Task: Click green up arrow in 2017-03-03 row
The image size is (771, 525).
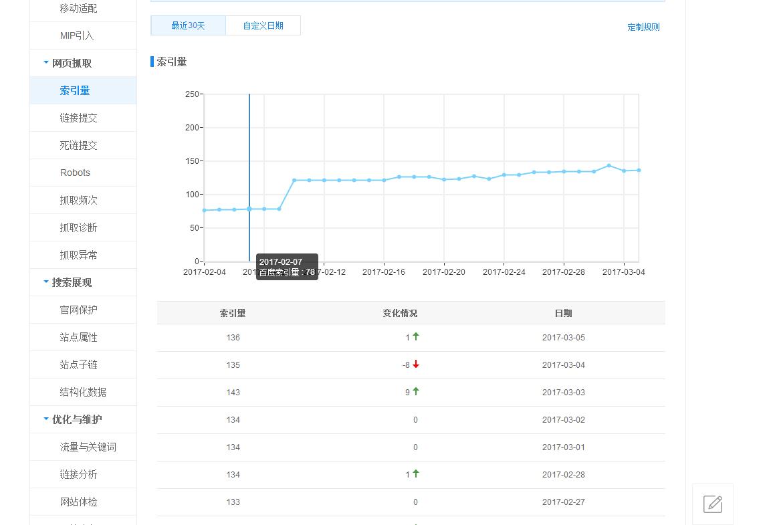Action: click(x=416, y=392)
